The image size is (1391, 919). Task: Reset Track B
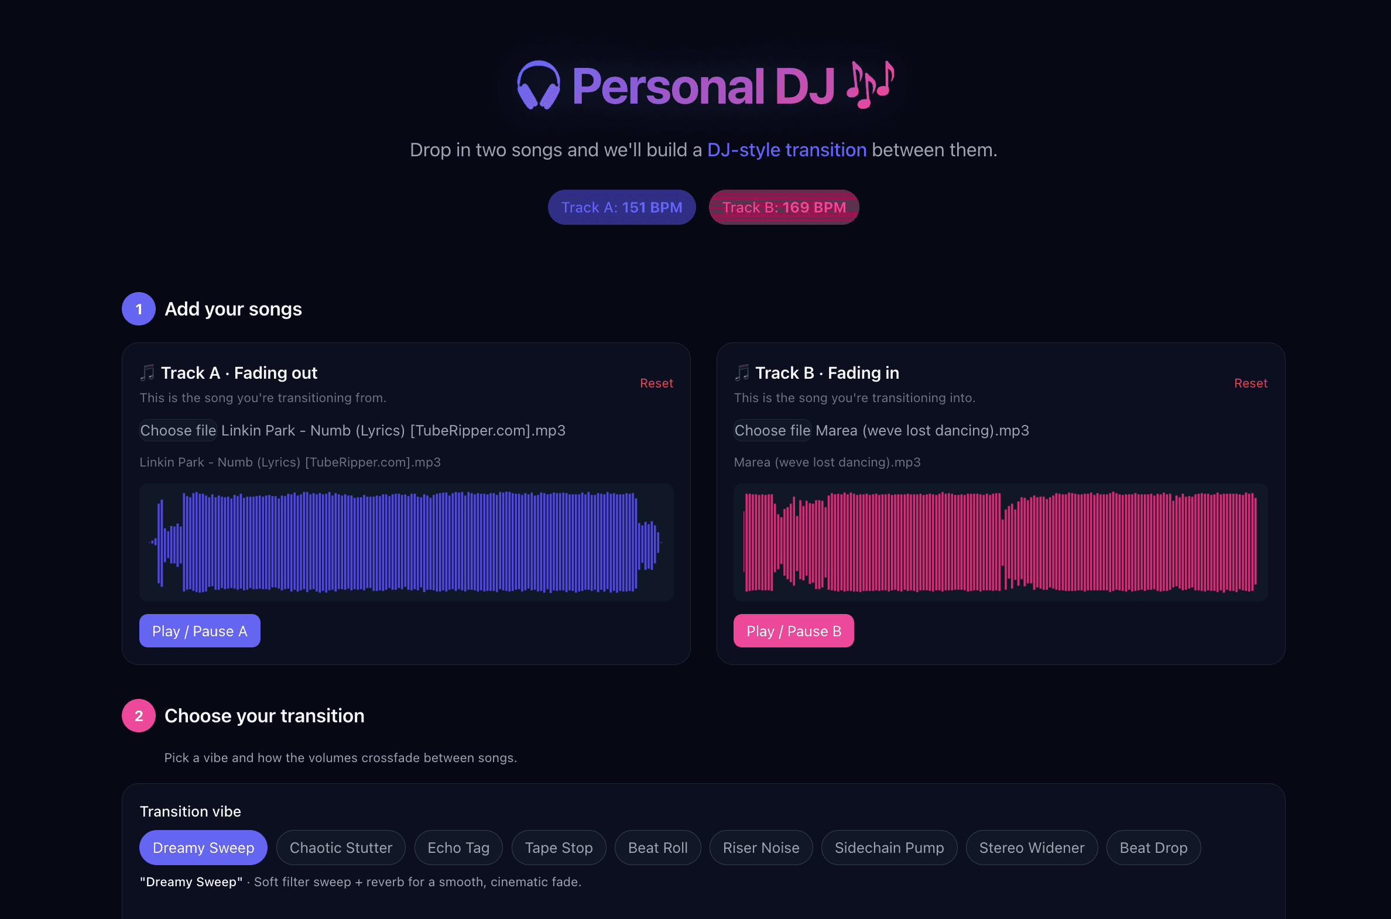1251,383
